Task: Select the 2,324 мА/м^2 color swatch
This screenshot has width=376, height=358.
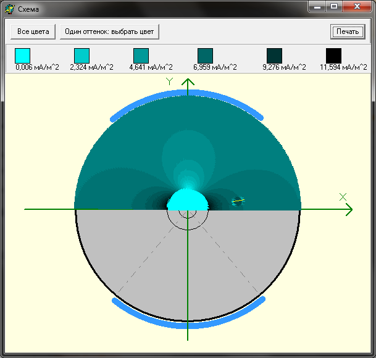Action: click(81, 56)
